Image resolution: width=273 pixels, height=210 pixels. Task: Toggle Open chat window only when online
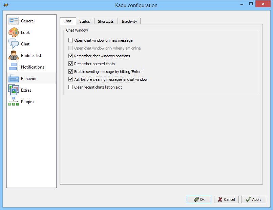[70, 48]
